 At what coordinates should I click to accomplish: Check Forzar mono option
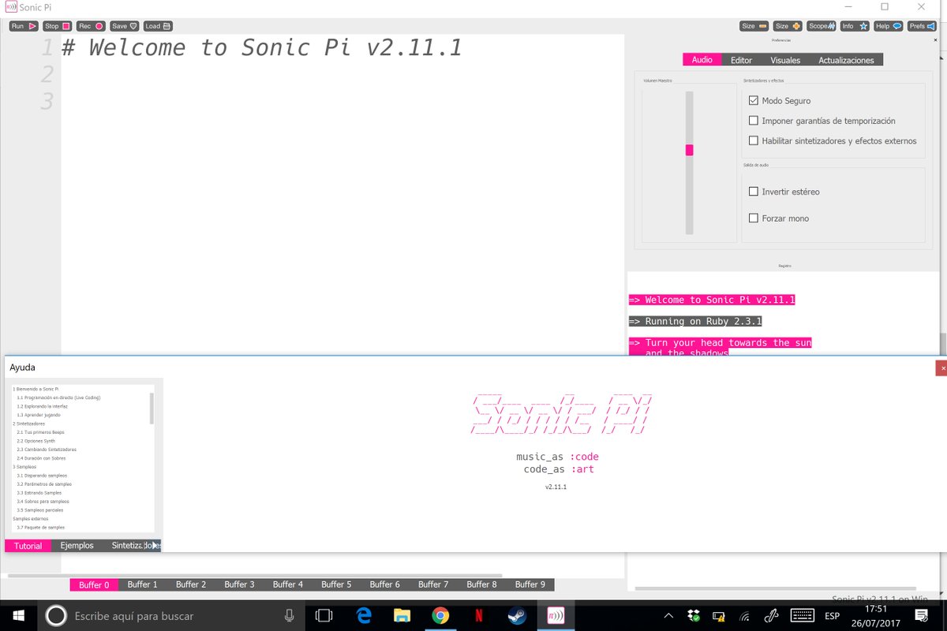pos(754,218)
